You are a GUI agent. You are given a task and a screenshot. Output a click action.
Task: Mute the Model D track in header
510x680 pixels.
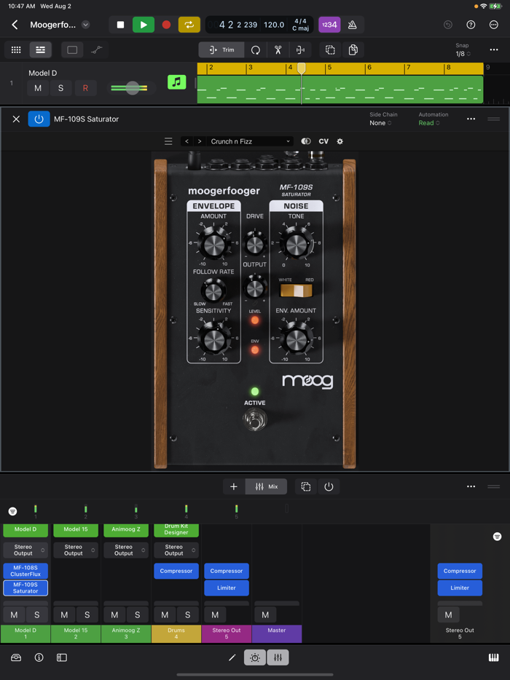coord(38,88)
